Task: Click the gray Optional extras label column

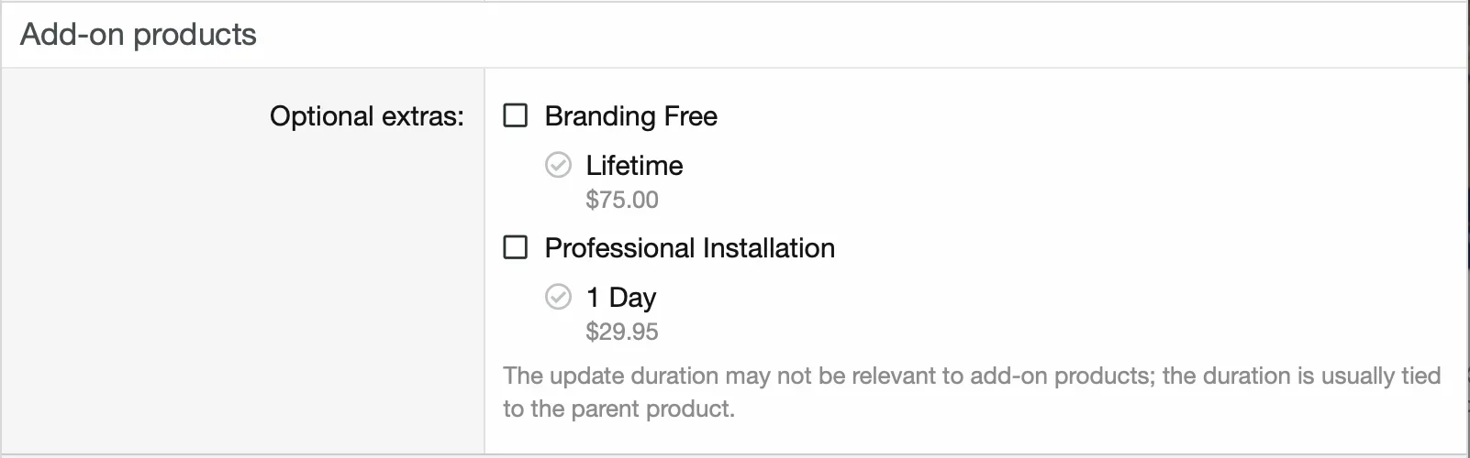Action: pyautogui.click(x=243, y=260)
